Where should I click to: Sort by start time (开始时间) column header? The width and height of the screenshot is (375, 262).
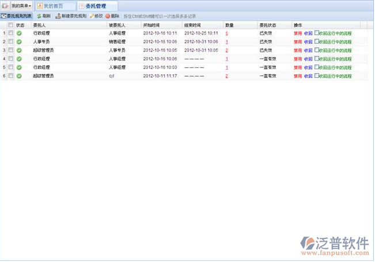(151, 25)
